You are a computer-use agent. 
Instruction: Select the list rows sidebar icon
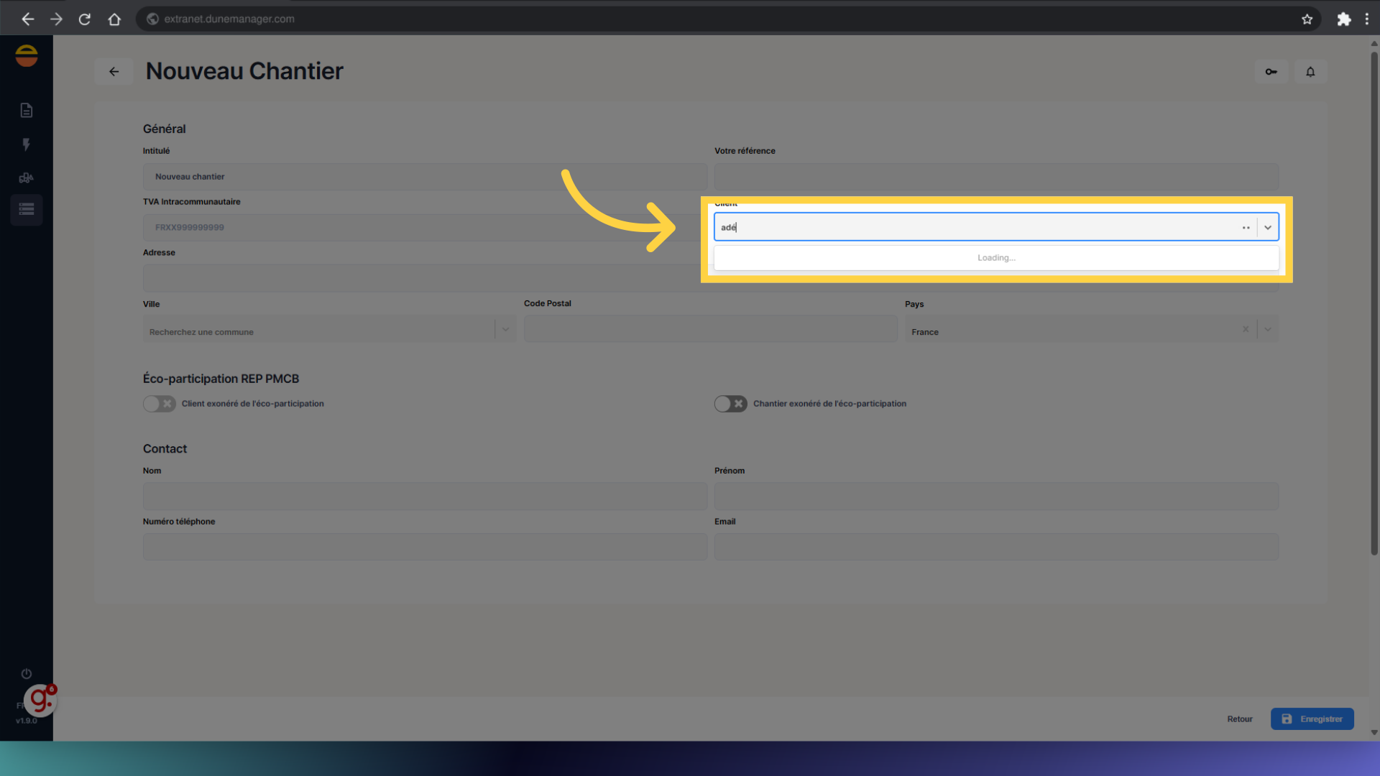(27, 210)
